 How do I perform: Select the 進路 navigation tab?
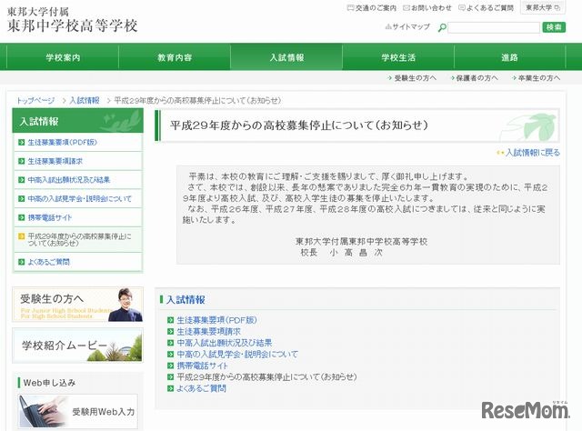tap(509, 57)
